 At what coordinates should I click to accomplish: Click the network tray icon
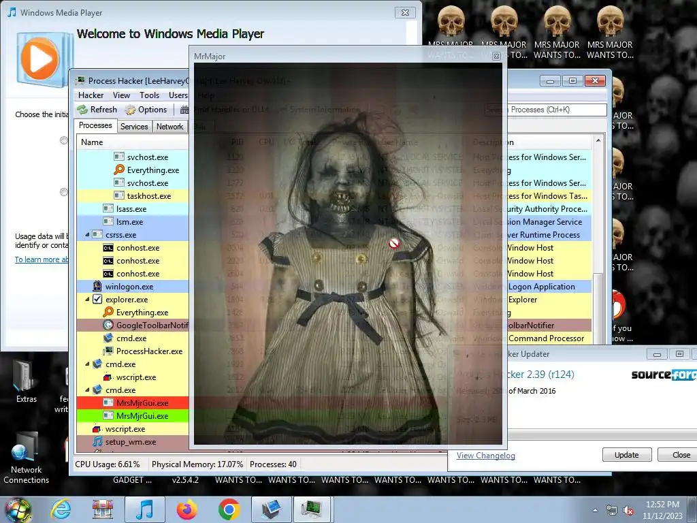click(x=612, y=511)
